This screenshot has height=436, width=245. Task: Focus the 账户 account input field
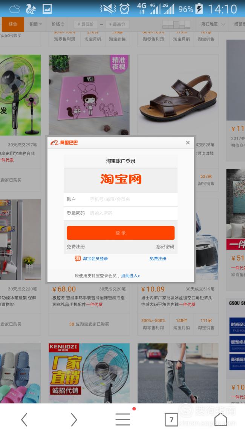121,199
